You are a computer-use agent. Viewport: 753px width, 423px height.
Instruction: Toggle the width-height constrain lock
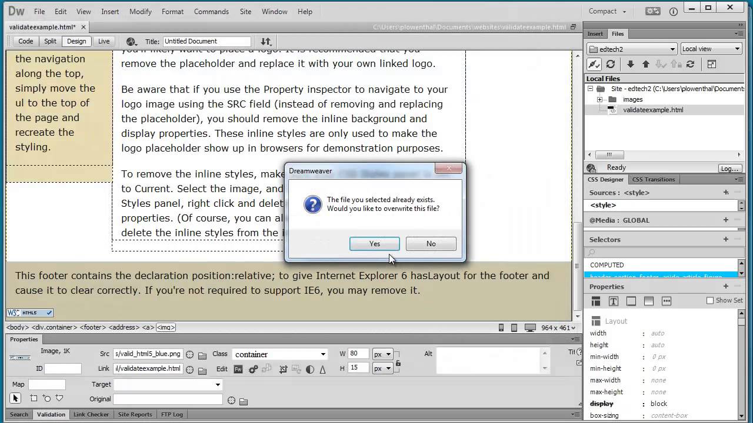pyautogui.click(x=398, y=363)
